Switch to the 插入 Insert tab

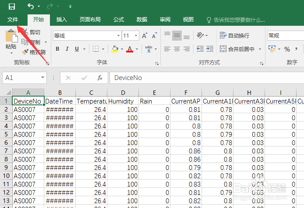[x=61, y=20]
